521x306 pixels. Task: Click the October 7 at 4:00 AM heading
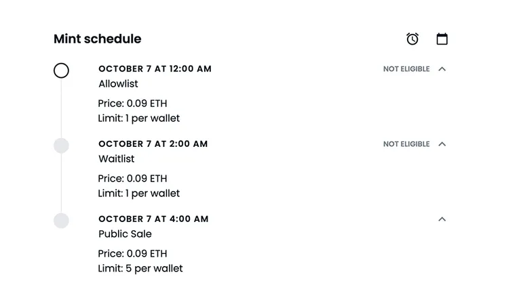(153, 219)
